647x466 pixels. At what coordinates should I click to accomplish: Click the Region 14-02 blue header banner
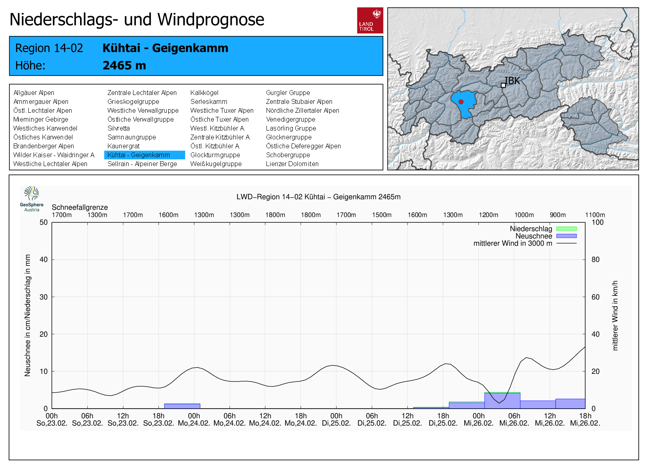tap(196, 56)
